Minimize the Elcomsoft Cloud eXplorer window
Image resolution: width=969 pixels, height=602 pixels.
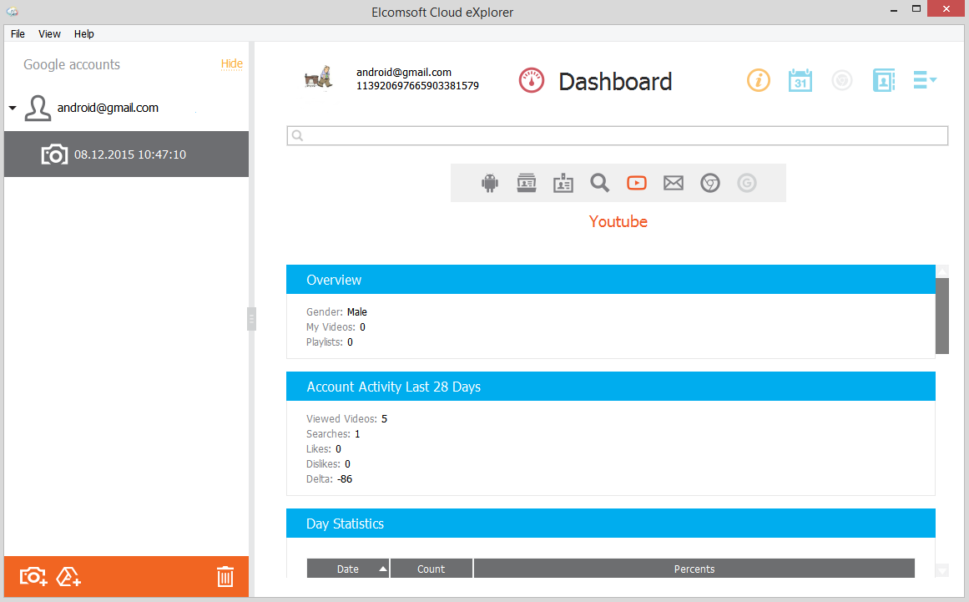894,10
